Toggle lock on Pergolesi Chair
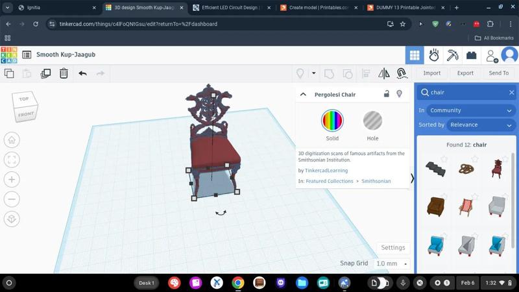The width and height of the screenshot is (519, 292). pyautogui.click(x=386, y=93)
